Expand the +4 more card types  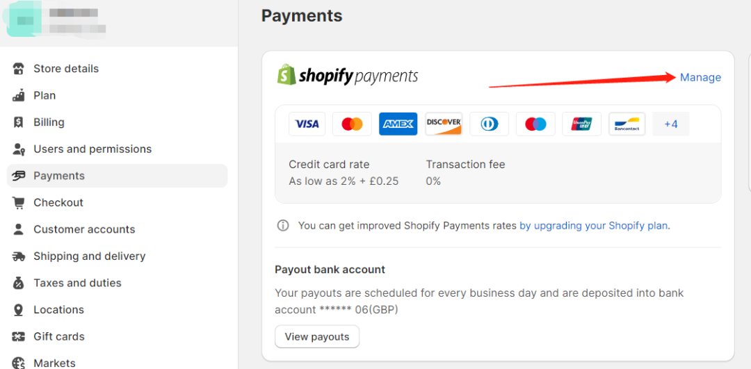[x=670, y=124]
